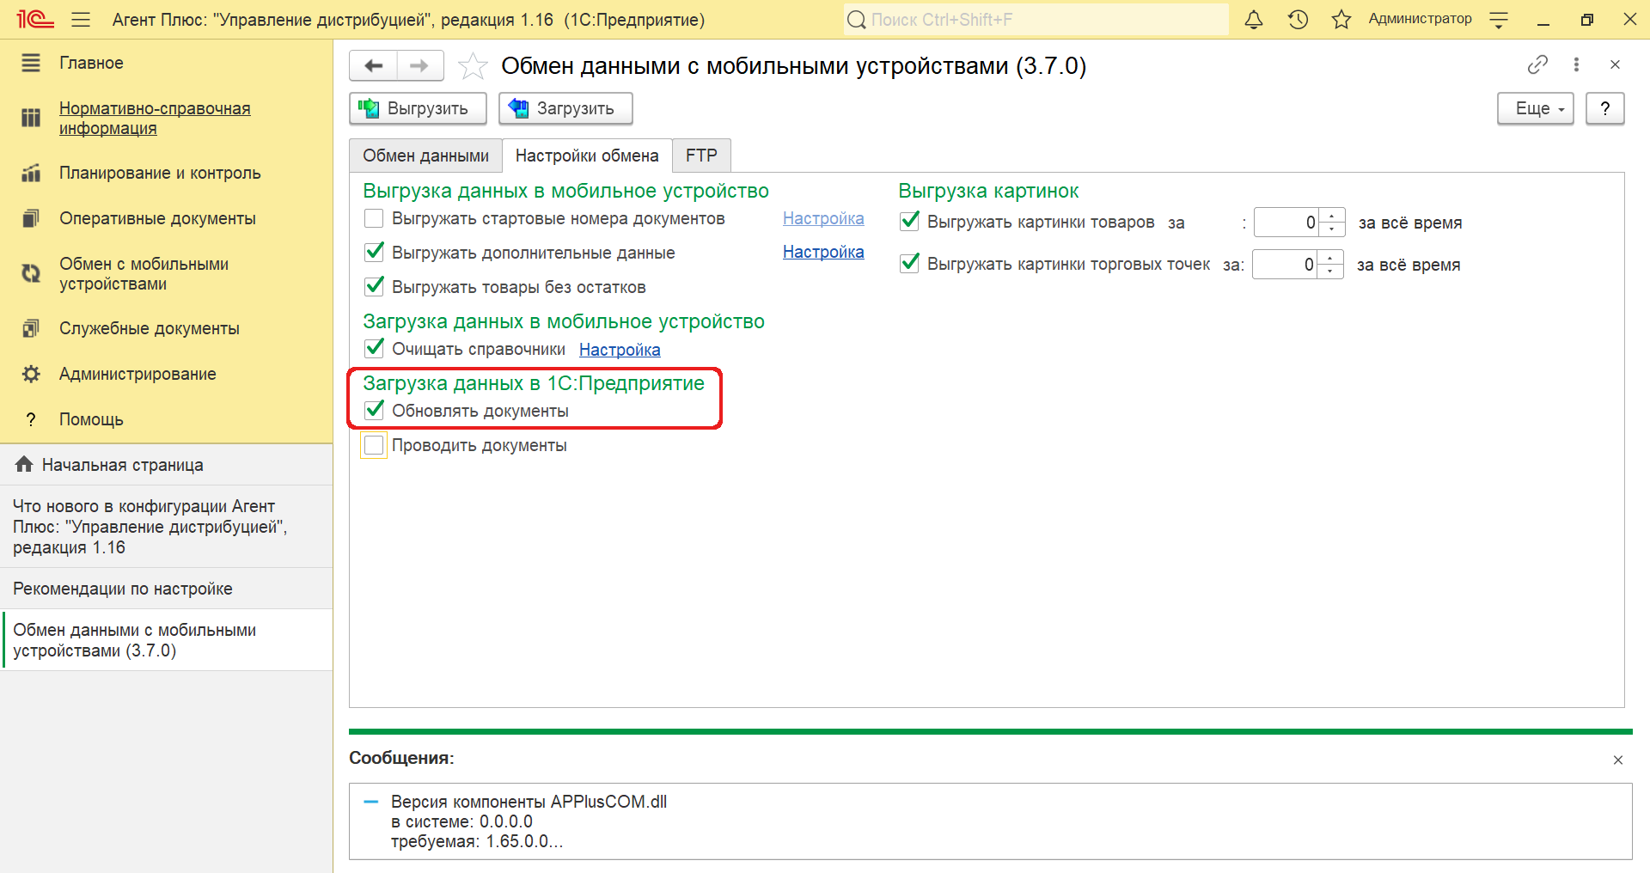Open Планирование и контроль section
Screen dimensions: 1650x873
click(160, 173)
